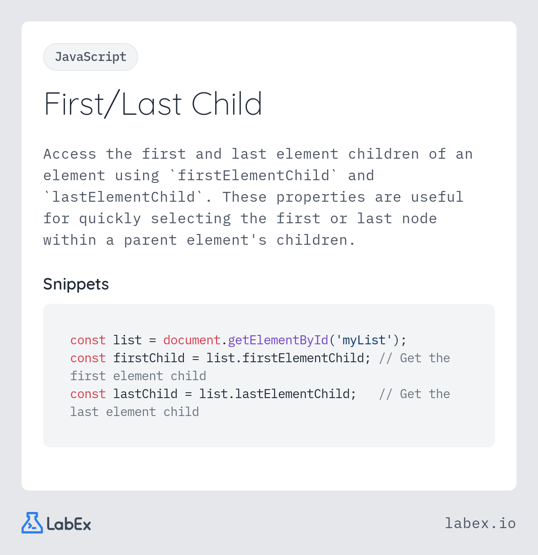Image resolution: width=538 pixels, height=555 pixels.
Task: Click the document keyword in code
Action: coord(192,340)
